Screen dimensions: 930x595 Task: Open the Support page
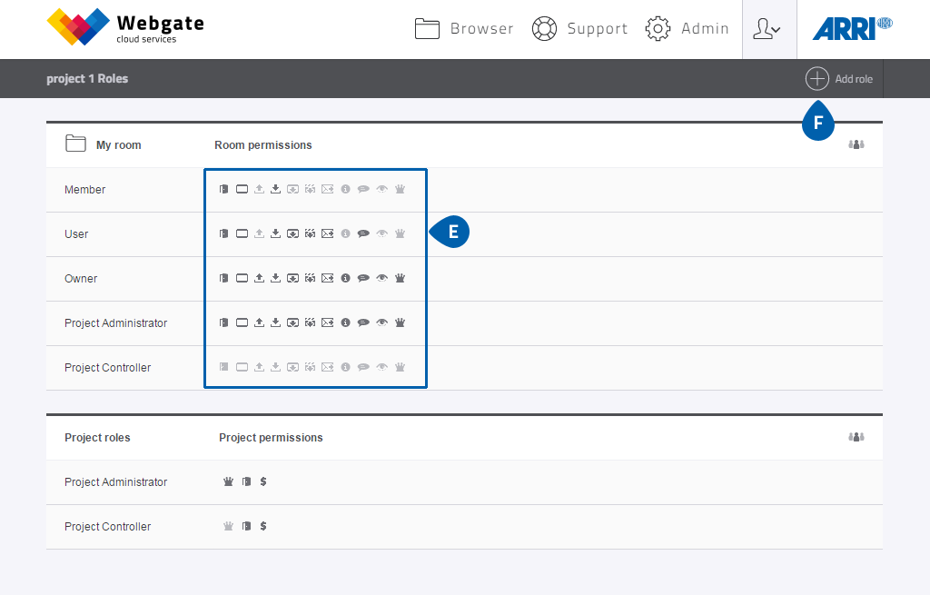[x=579, y=28]
